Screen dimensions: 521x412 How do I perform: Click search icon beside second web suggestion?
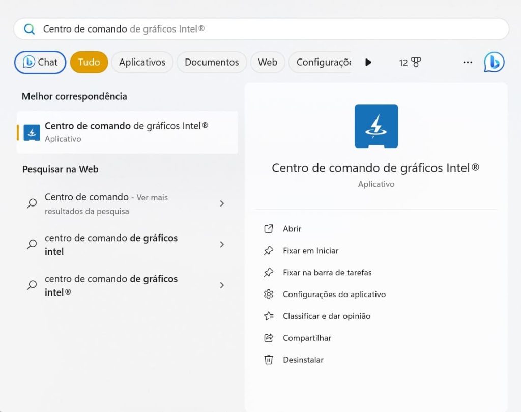pyautogui.click(x=32, y=244)
